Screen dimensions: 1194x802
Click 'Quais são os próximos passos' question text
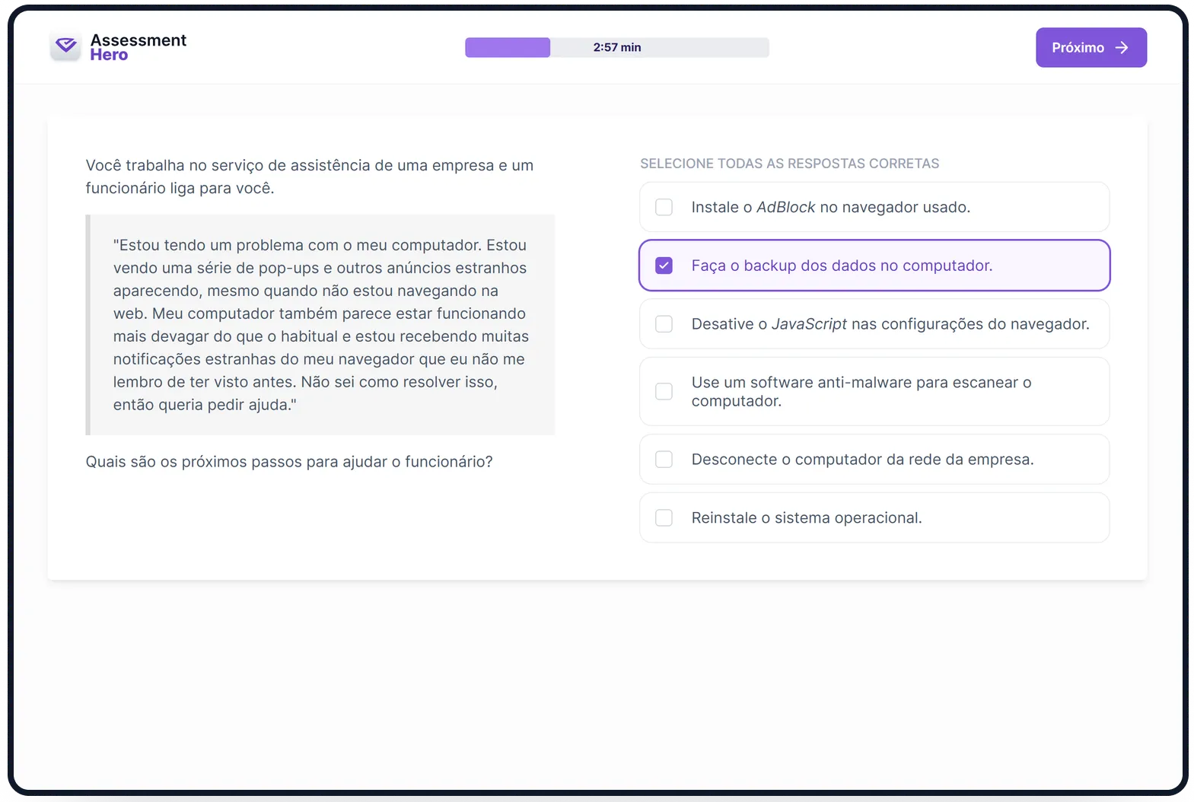coord(289,462)
